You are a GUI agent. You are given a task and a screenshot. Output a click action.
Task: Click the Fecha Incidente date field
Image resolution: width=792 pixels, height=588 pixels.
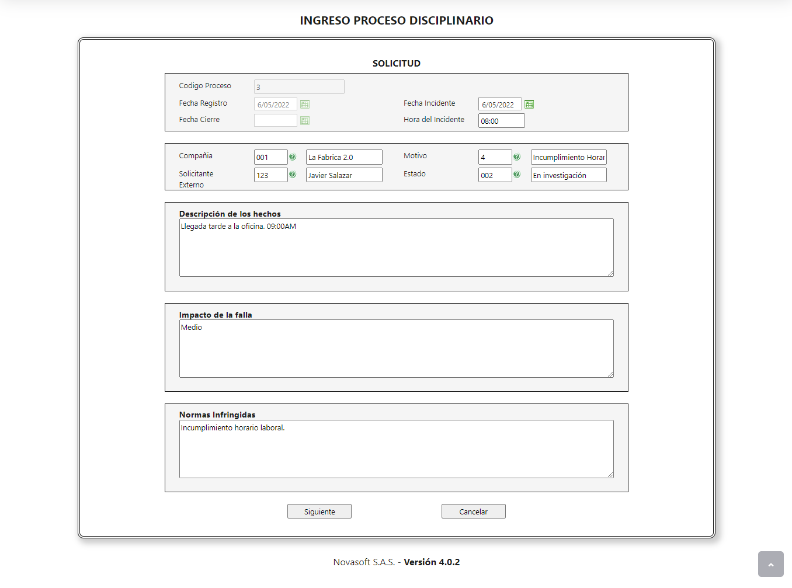coord(500,105)
